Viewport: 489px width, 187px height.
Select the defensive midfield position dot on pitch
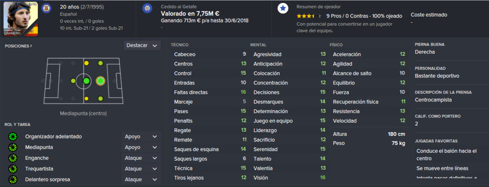tap(73, 81)
